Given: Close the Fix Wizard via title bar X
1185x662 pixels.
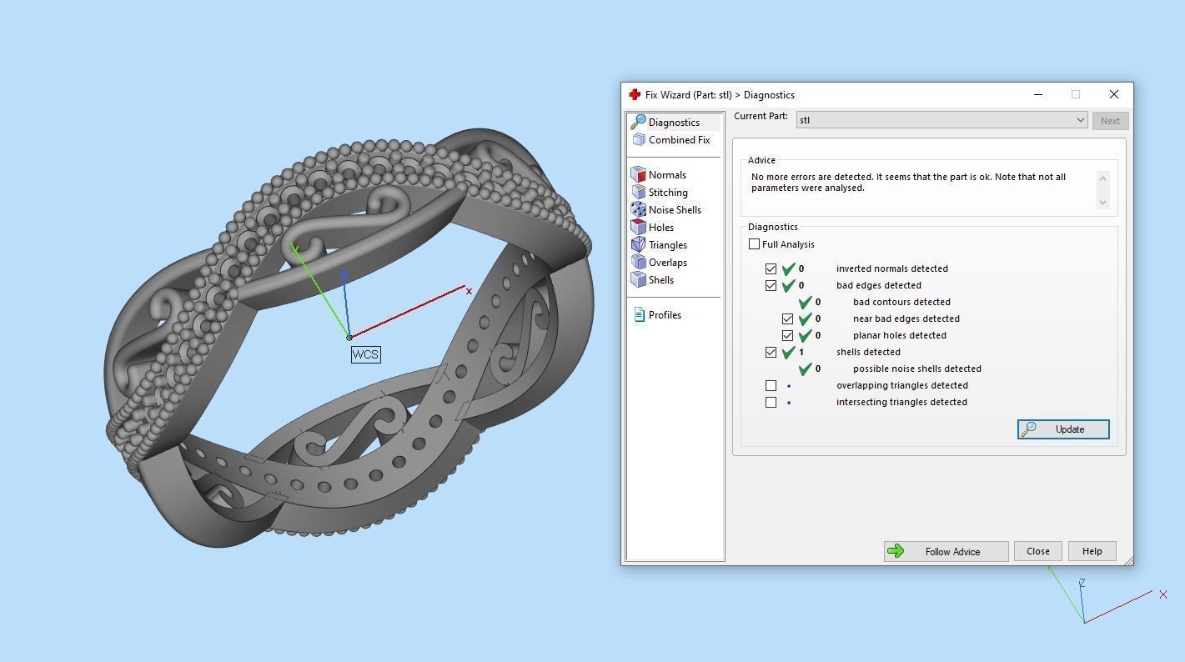Looking at the screenshot, I should (x=1114, y=95).
